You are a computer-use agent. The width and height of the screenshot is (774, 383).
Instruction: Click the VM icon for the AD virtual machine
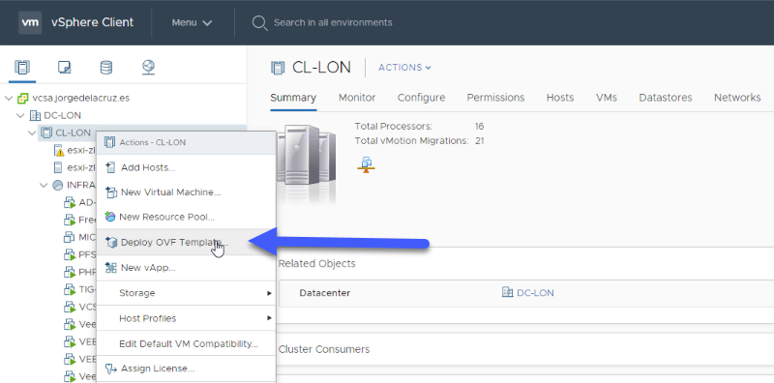tap(69, 202)
